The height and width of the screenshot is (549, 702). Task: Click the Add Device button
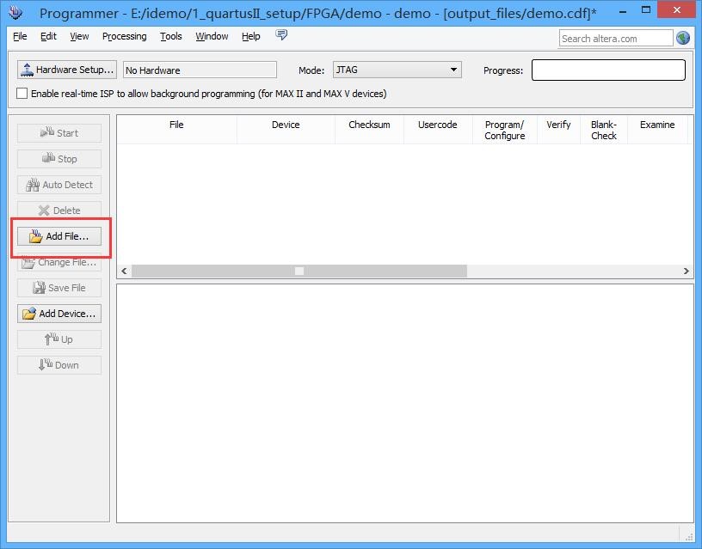[x=59, y=314]
